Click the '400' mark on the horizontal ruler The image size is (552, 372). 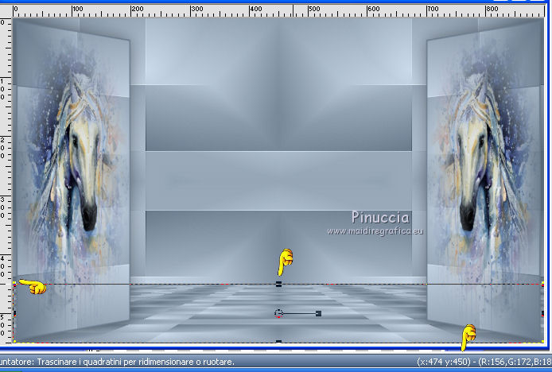(x=256, y=9)
